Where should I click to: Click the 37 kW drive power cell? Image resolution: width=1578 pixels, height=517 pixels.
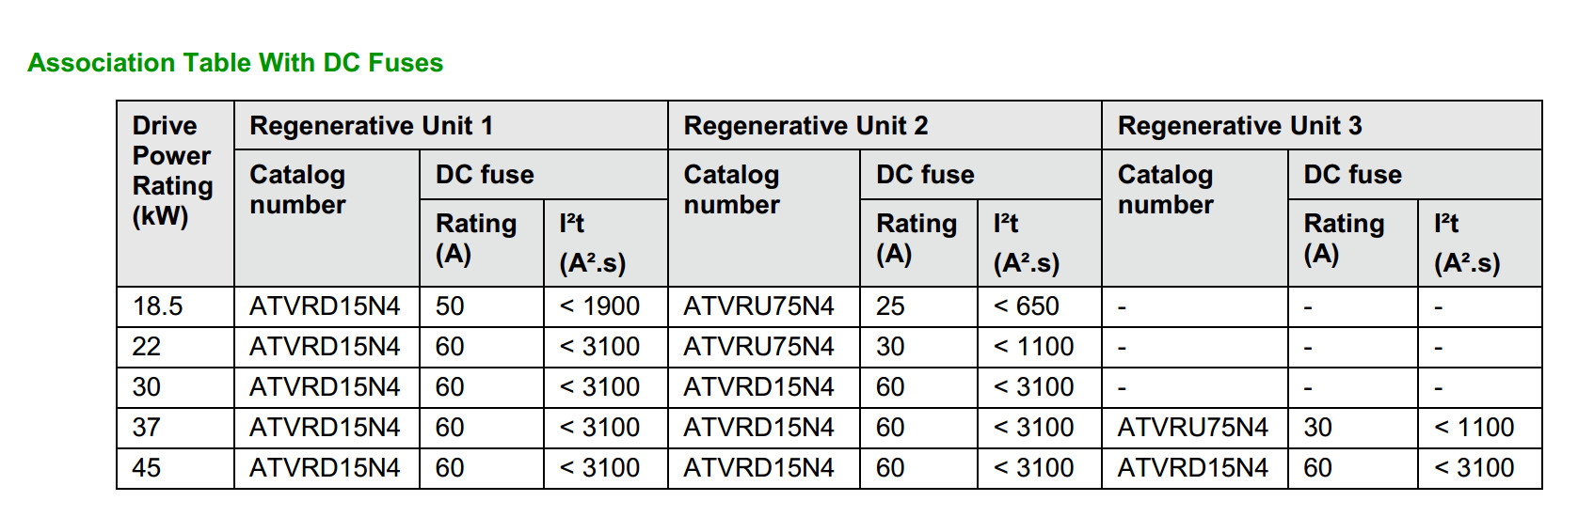175,428
